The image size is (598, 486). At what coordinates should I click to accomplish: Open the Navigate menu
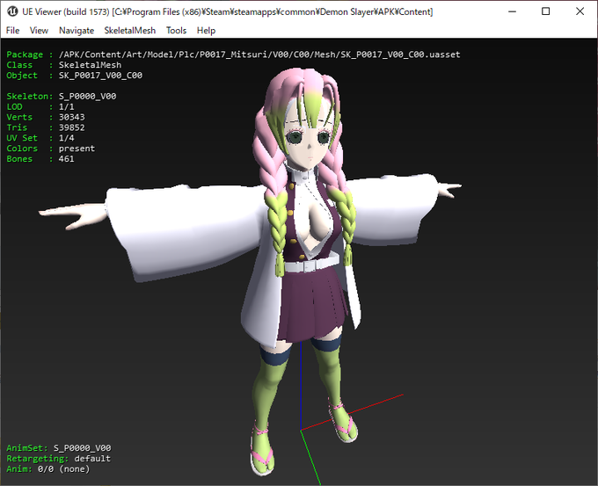click(x=77, y=31)
